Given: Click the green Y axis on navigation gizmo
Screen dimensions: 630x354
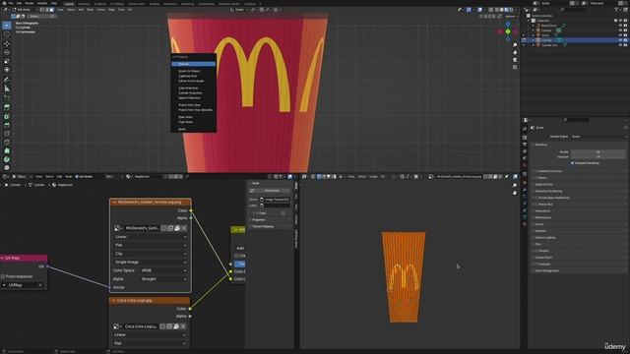Looking at the screenshot, I should tap(508, 31).
